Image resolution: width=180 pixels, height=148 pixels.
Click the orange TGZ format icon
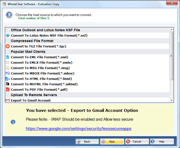coord(7,46)
